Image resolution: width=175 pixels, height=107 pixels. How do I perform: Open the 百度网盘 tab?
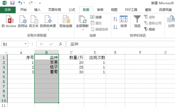165,10
